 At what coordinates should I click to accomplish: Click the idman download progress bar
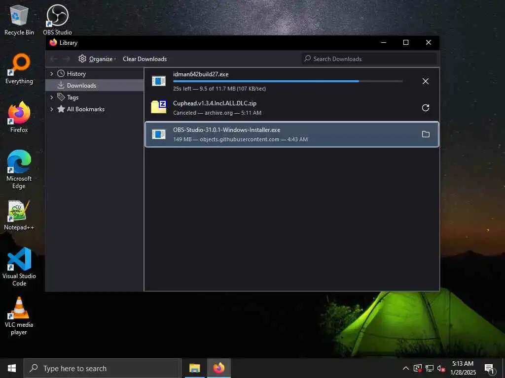pyautogui.click(x=288, y=81)
